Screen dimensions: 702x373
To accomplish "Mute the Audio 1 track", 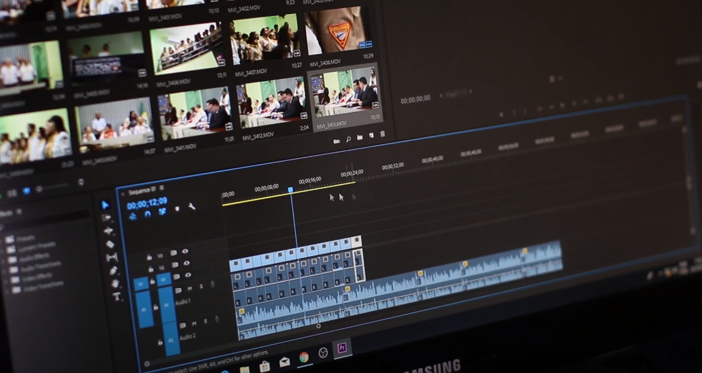I will [x=190, y=289].
